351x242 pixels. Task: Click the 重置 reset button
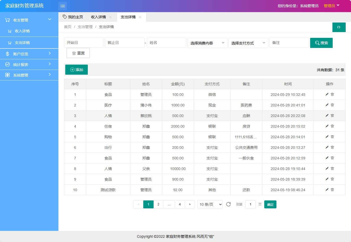click(x=78, y=53)
